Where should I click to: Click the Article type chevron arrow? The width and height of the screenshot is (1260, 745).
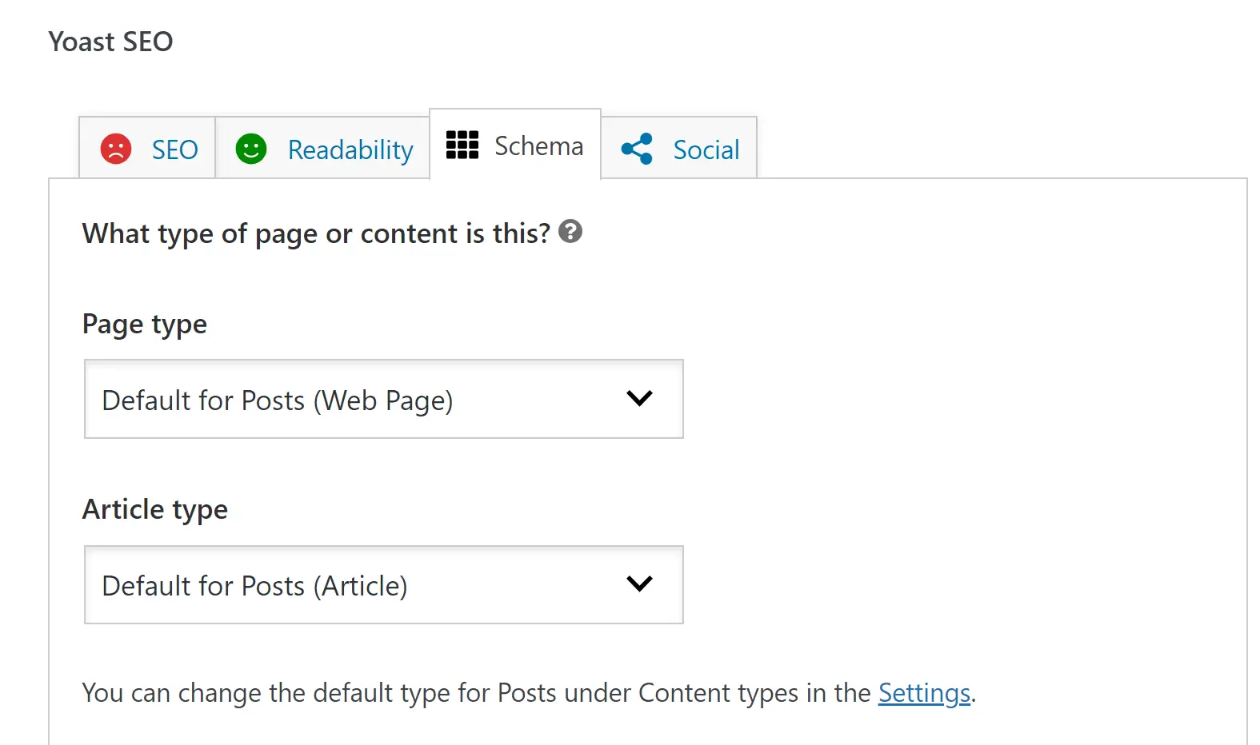click(640, 584)
